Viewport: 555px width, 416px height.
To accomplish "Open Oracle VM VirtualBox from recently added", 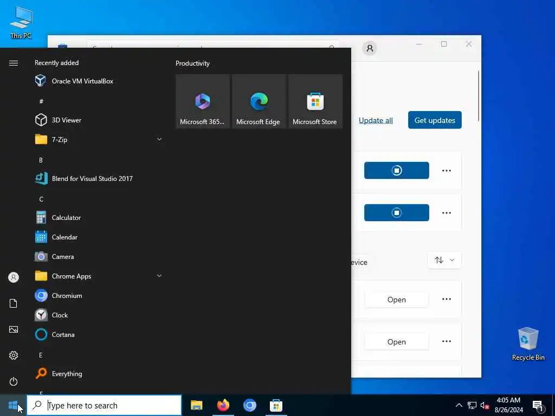I will coord(99,81).
